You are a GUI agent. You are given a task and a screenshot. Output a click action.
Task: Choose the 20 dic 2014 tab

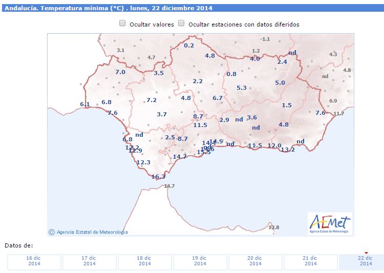255,262
